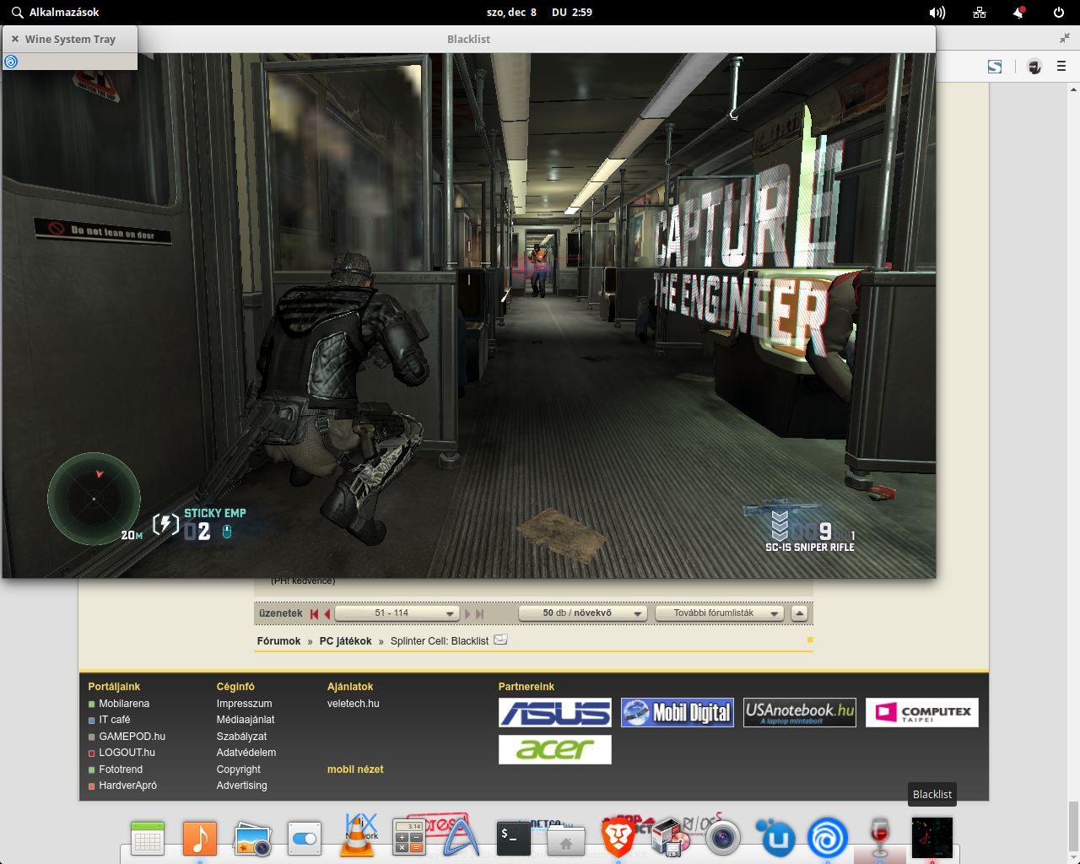The height and width of the screenshot is (864, 1080).
Task: Open the Advertising footer link
Action: click(x=241, y=786)
